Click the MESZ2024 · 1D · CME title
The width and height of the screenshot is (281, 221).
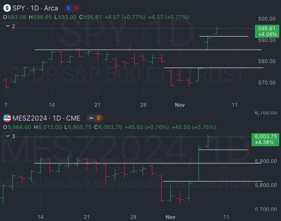47,118
